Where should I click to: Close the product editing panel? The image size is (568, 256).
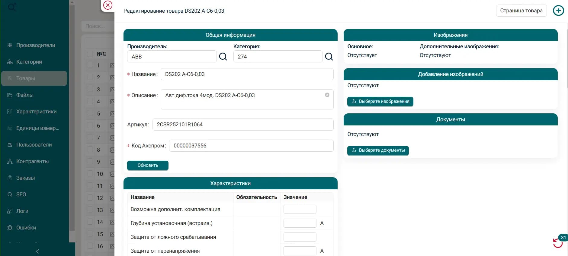(108, 5)
